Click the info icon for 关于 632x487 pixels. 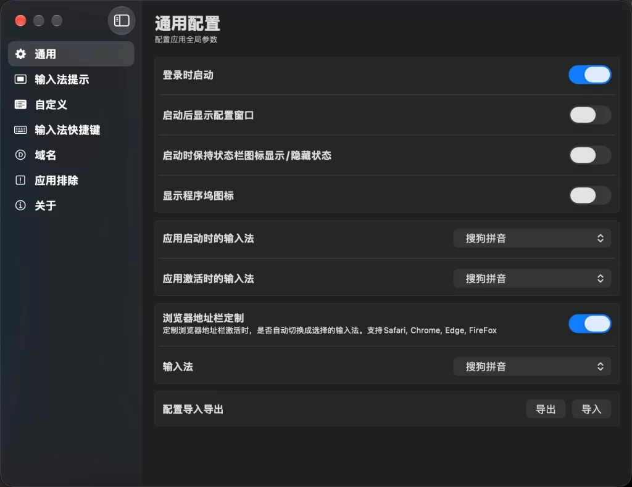pyautogui.click(x=20, y=206)
